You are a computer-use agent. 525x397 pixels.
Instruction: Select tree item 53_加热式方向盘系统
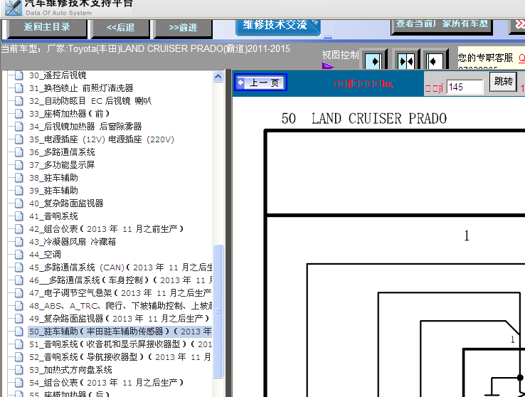click(70, 369)
